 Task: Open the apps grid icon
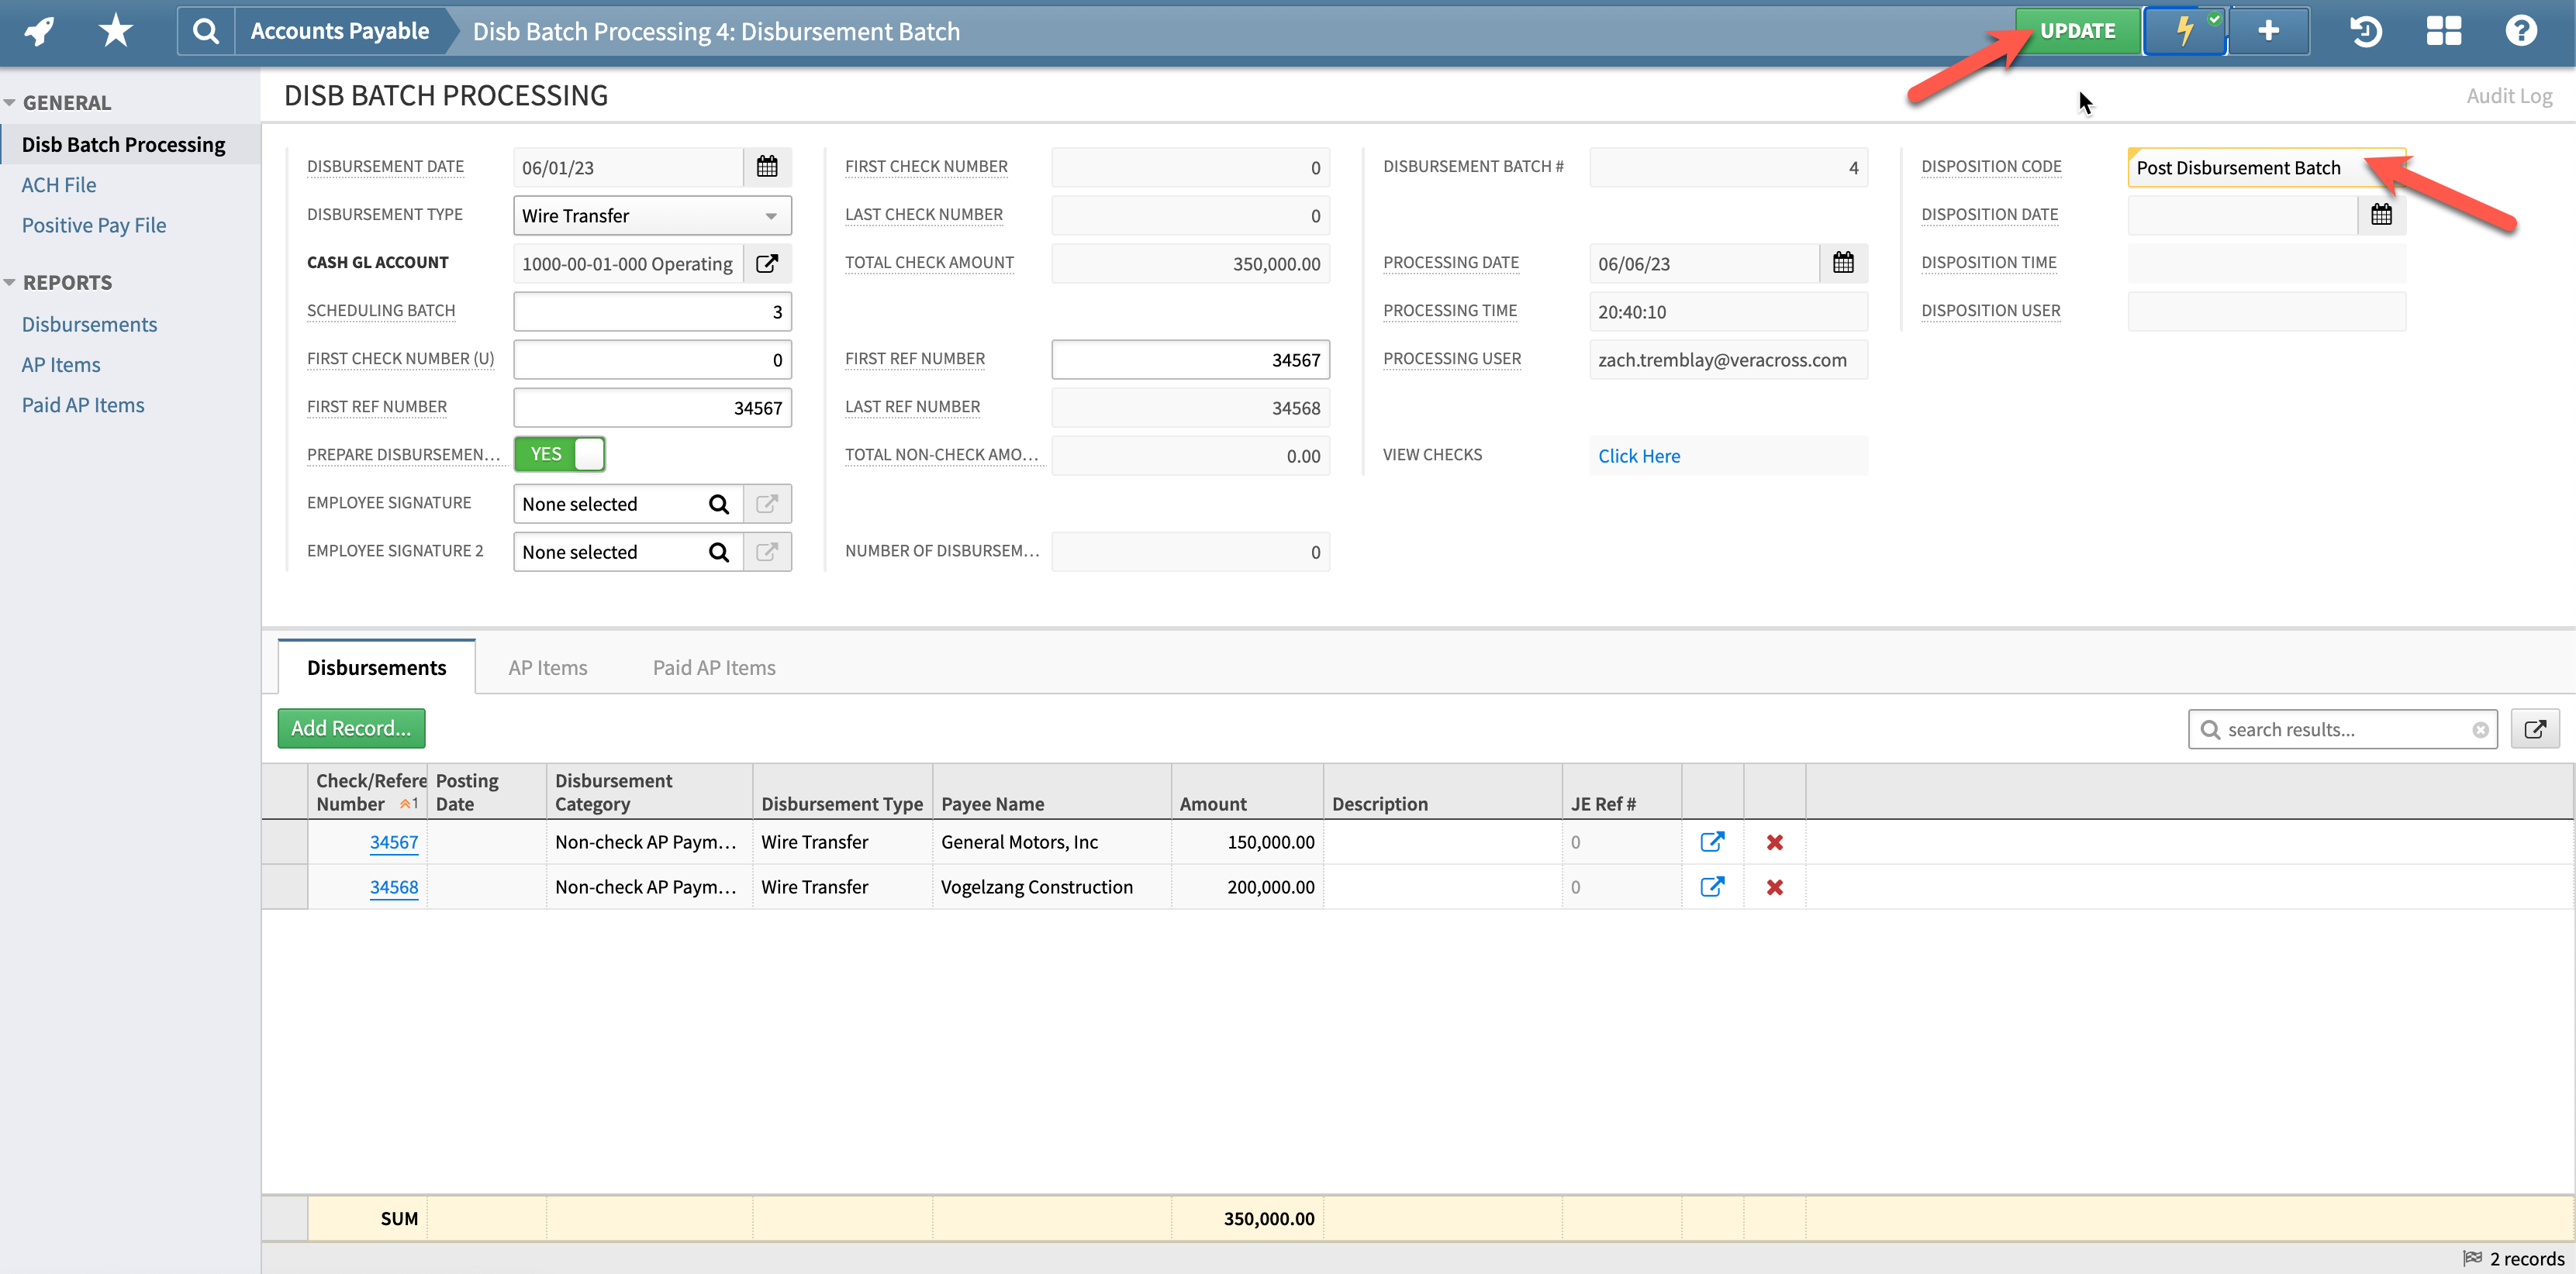(2443, 31)
